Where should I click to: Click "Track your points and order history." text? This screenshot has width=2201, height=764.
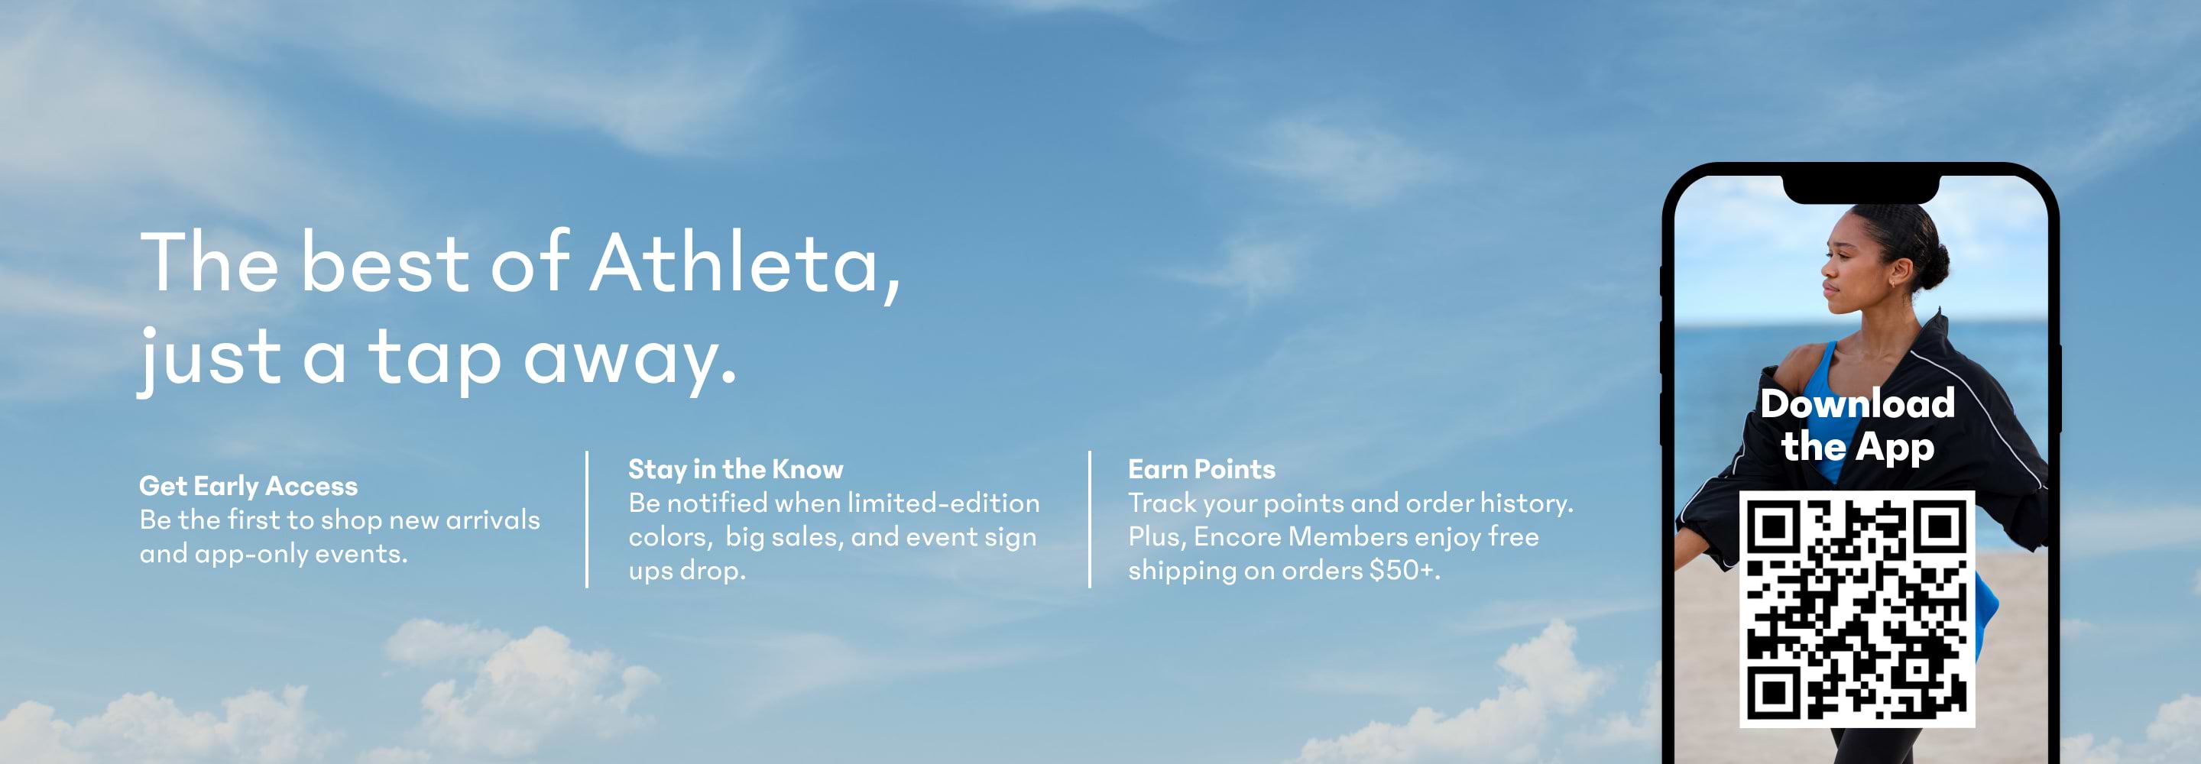click(x=1350, y=503)
